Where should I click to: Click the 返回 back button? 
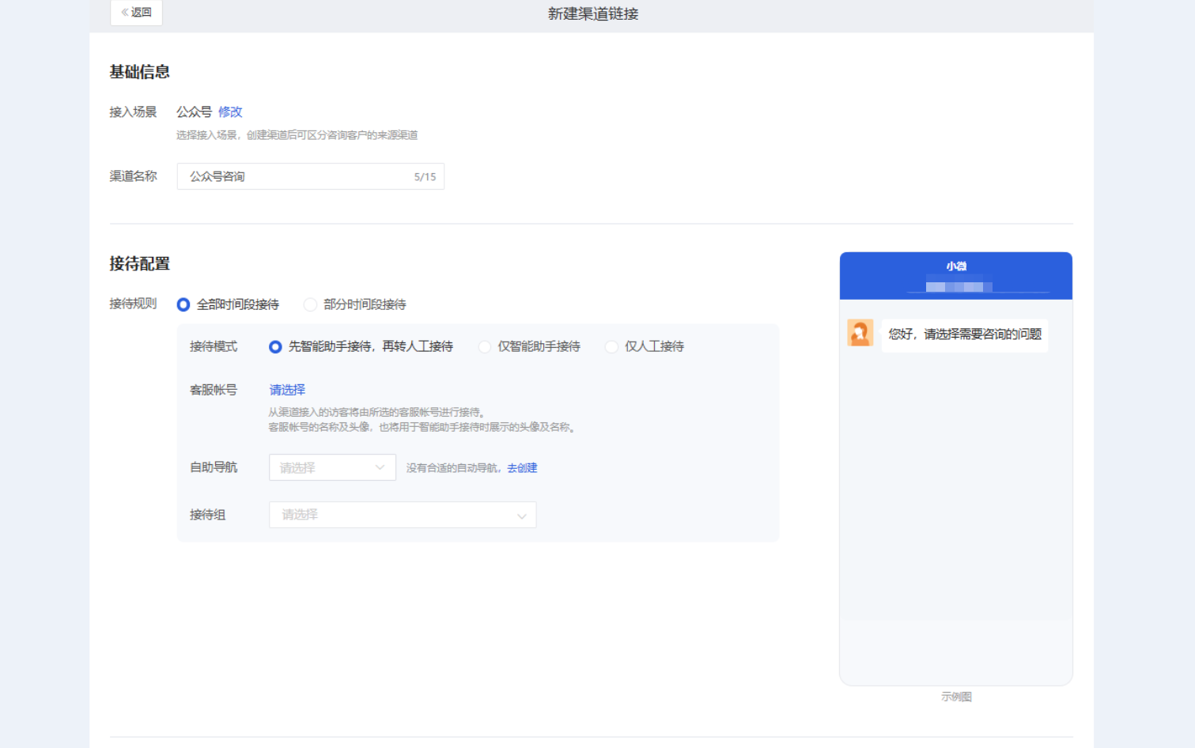[x=136, y=13]
